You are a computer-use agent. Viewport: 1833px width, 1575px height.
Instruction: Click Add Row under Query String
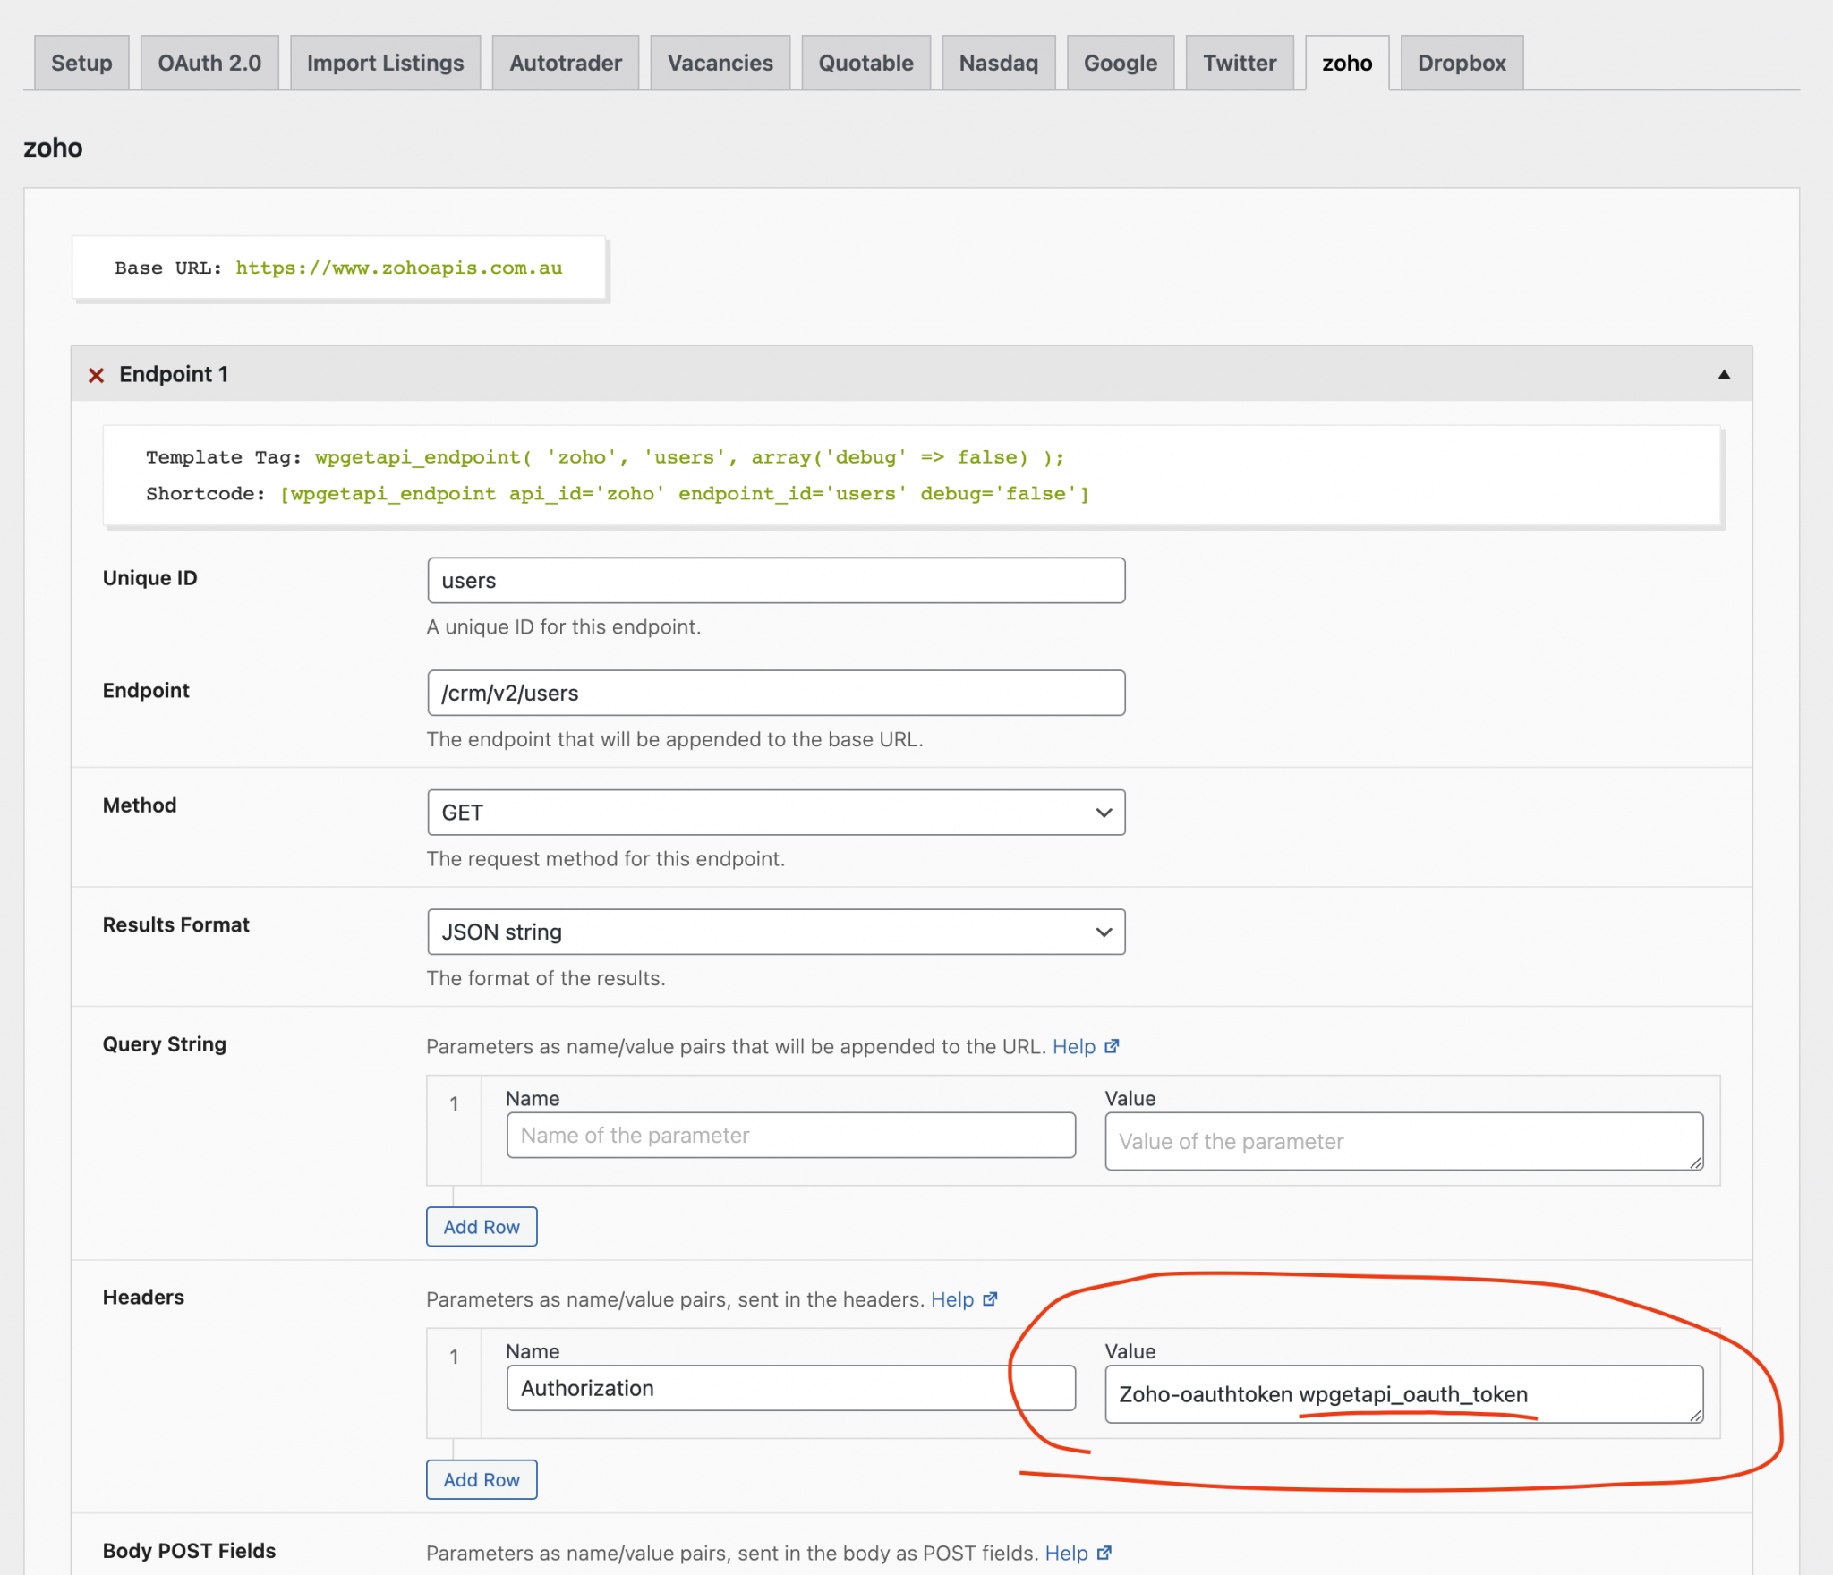click(481, 1227)
